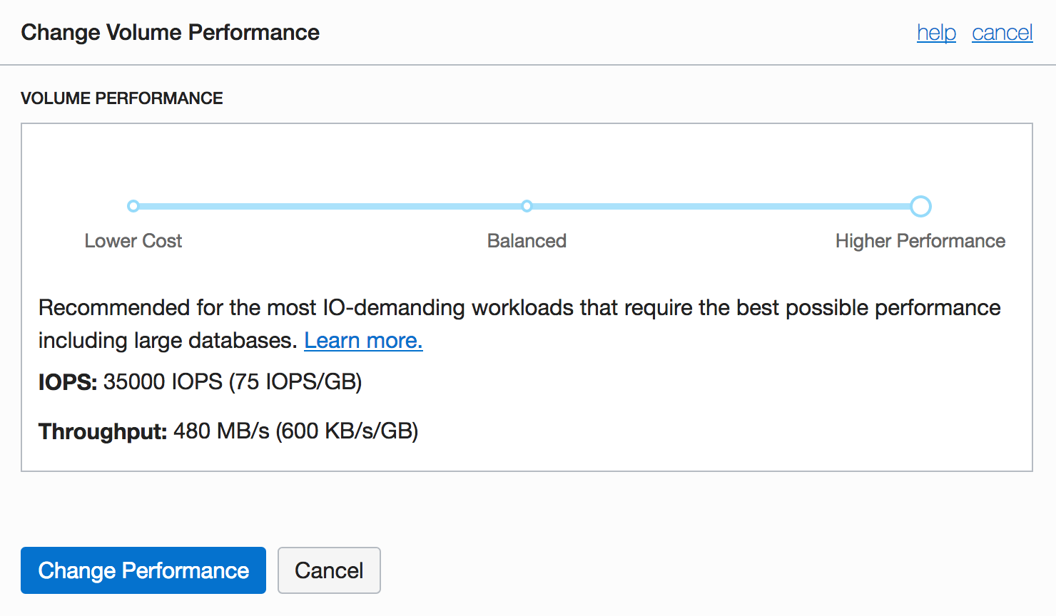Select the Balanced performance level

tap(527, 206)
